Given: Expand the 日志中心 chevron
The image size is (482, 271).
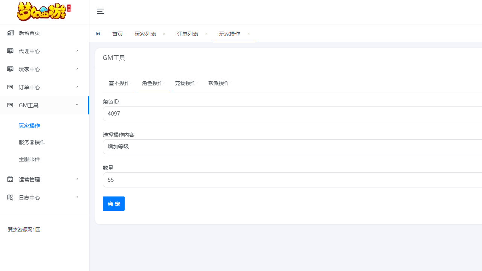Looking at the screenshot, I should pyautogui.click(x=77, y=197).
